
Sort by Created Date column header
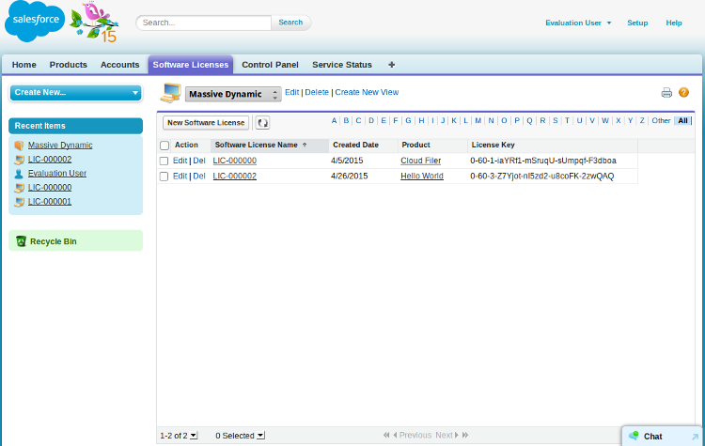click(x=355, y=146)
